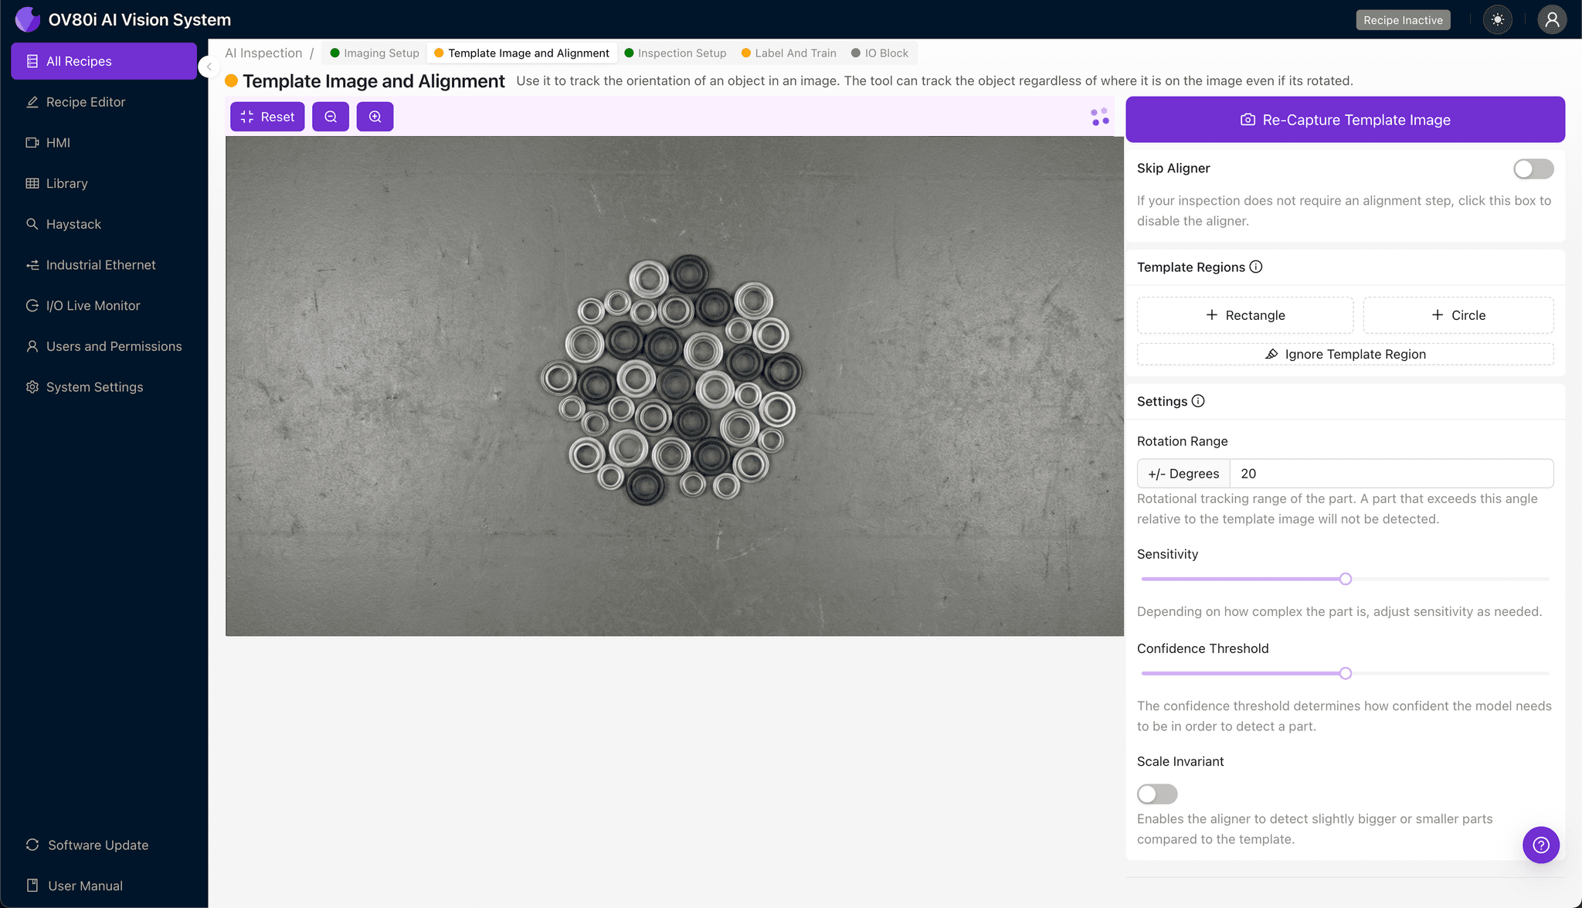
Task: Open the Haystack section in the sidebar
Action: point(74,224)
